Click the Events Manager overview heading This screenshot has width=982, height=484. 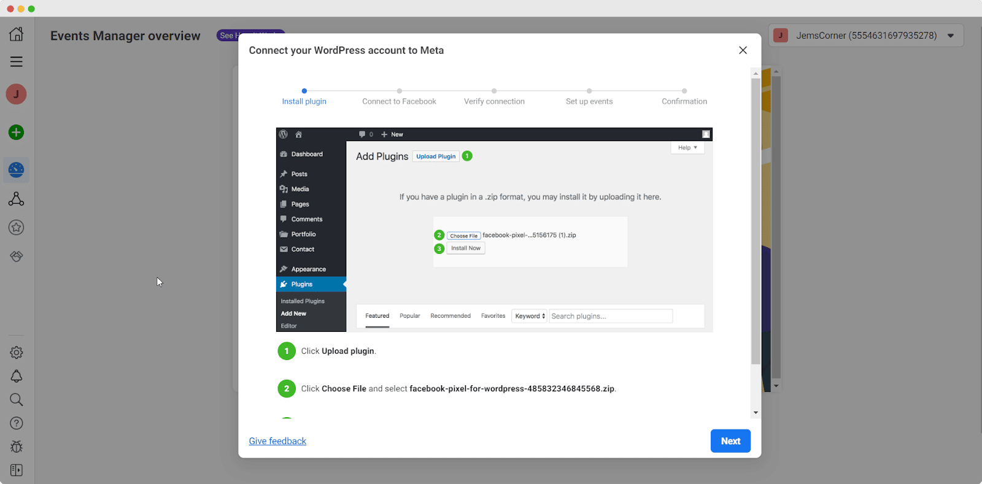(125, 36)
